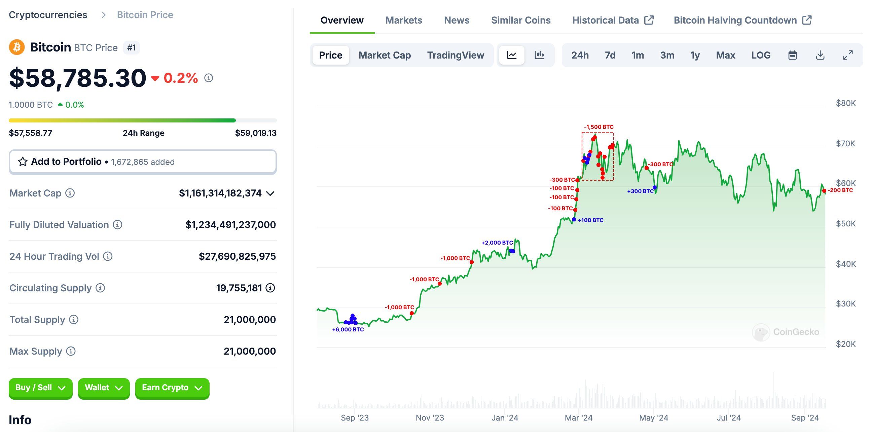This screenshot has width=870, height=432.
Task: Click the star icon next to Add to Portfolio
Action: (x=22, y=162)
